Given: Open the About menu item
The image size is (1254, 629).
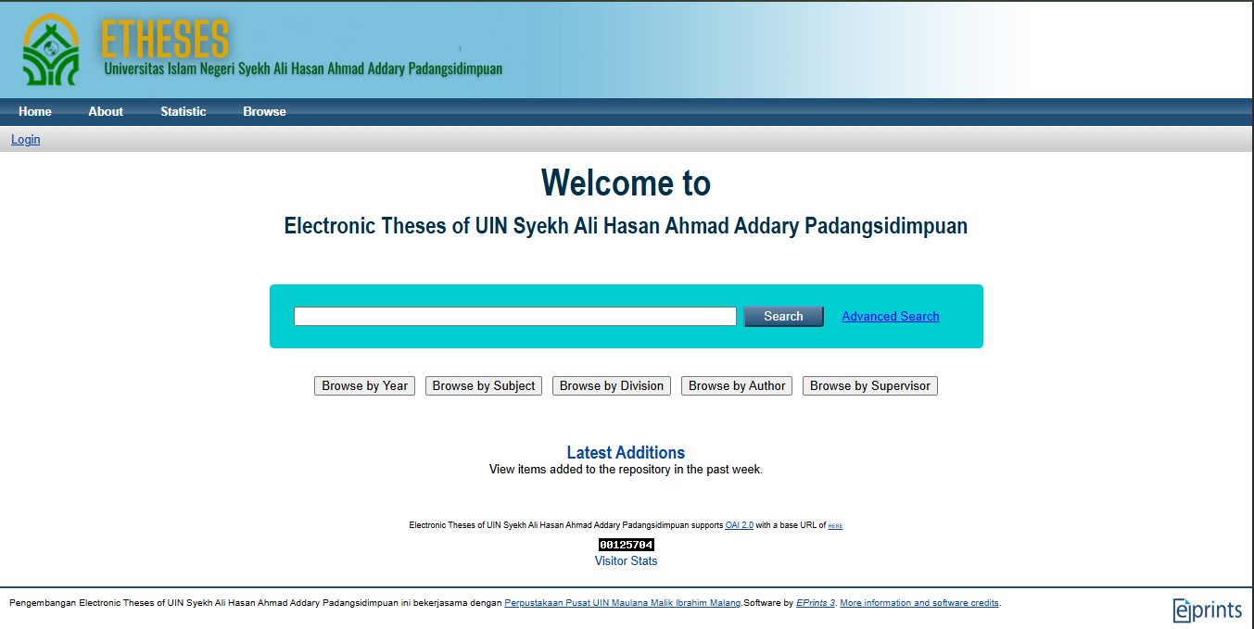Looking at the screenshot, I should pos(106,111).
